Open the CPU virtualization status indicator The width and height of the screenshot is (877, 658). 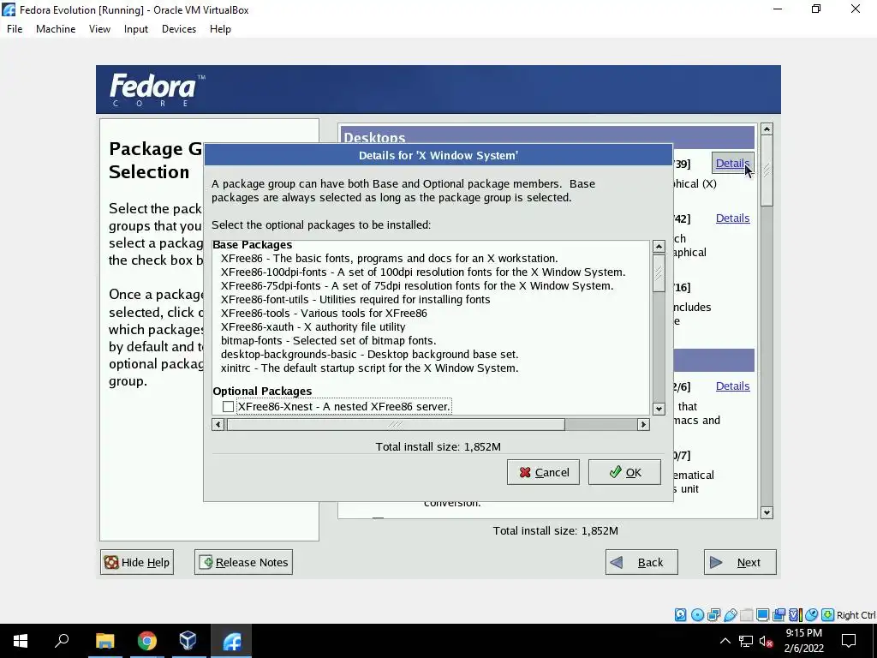[x=795, y=615]
